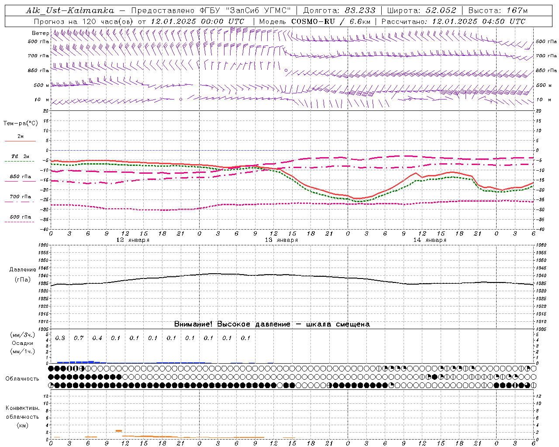Click the 13 января date label

click(281, 240)
